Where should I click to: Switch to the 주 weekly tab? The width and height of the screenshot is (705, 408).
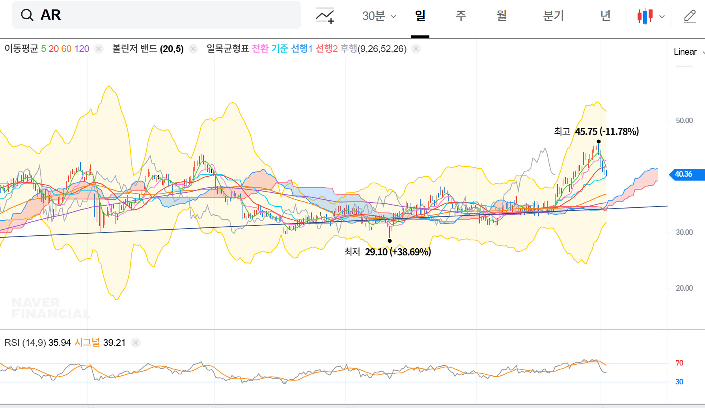pos(461,16)
